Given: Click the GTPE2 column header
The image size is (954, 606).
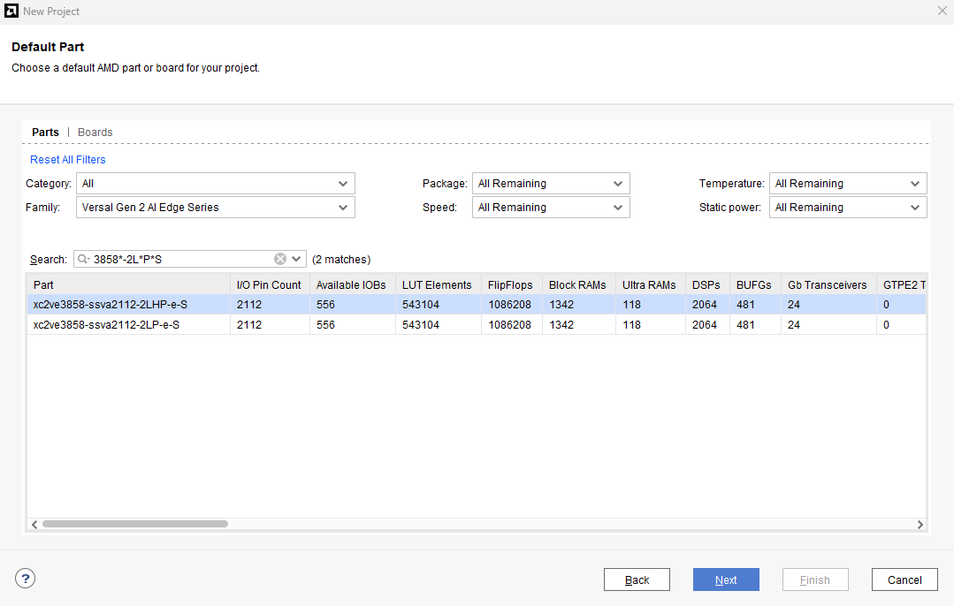Looking at the screenshot, I should [902, 285].
